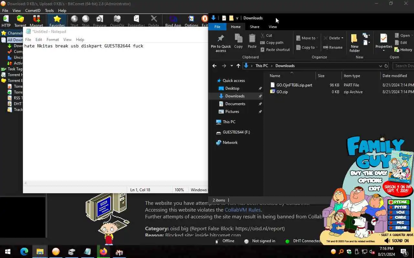
Task: Open the Notepad Format menu
Action: pyautogui.click(x=53, y=40)
